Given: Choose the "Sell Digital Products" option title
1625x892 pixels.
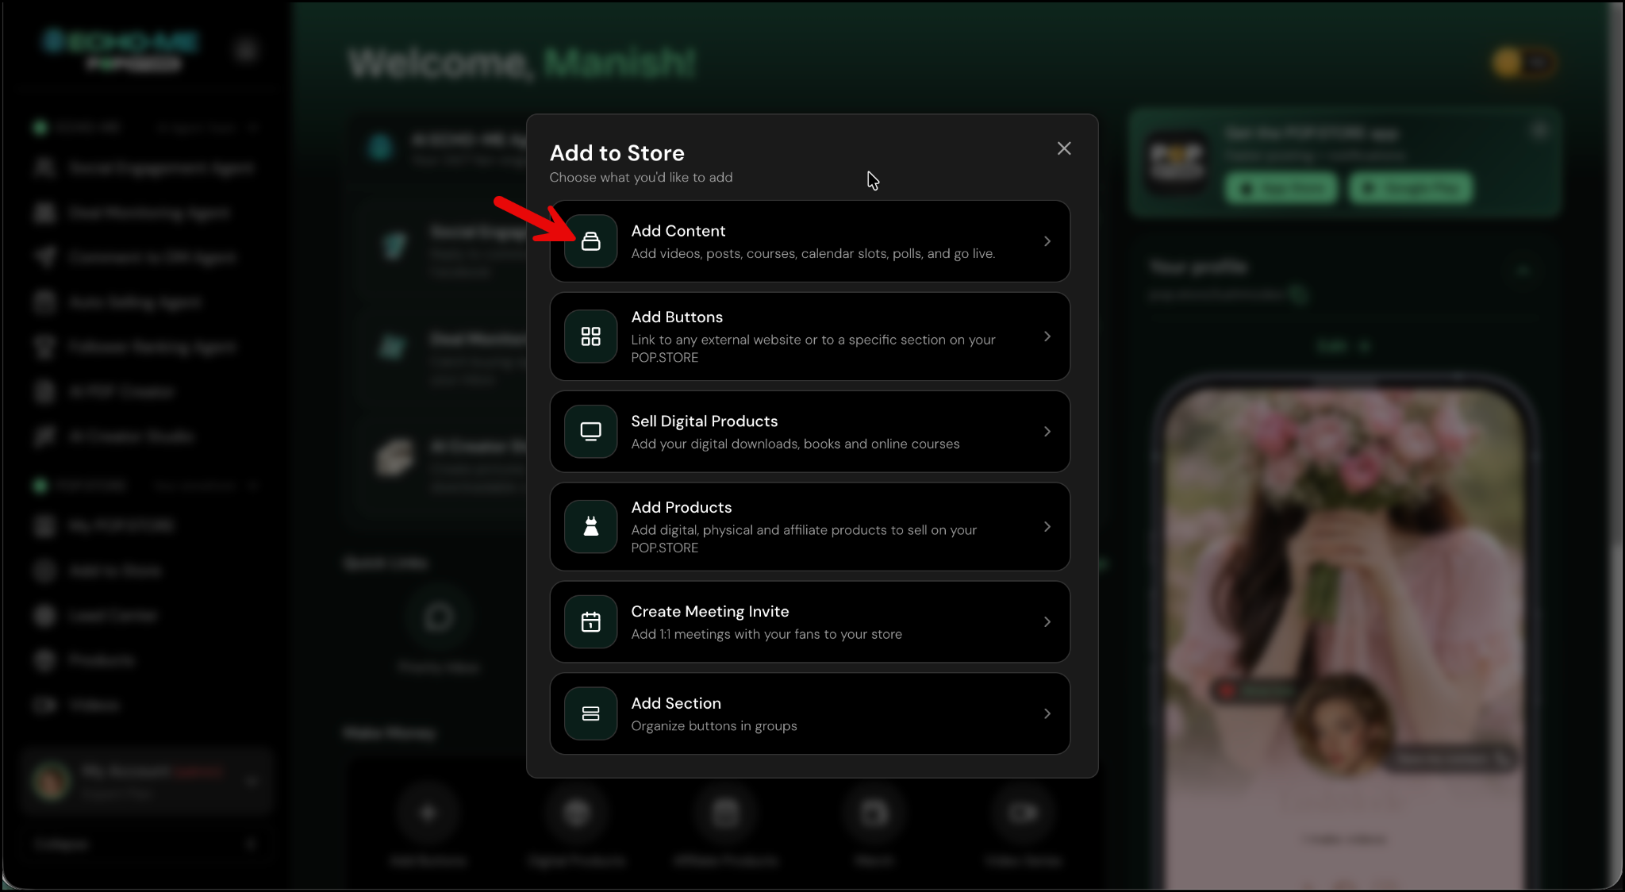Looking at the screenshot, I should click(x=705, y=421).
